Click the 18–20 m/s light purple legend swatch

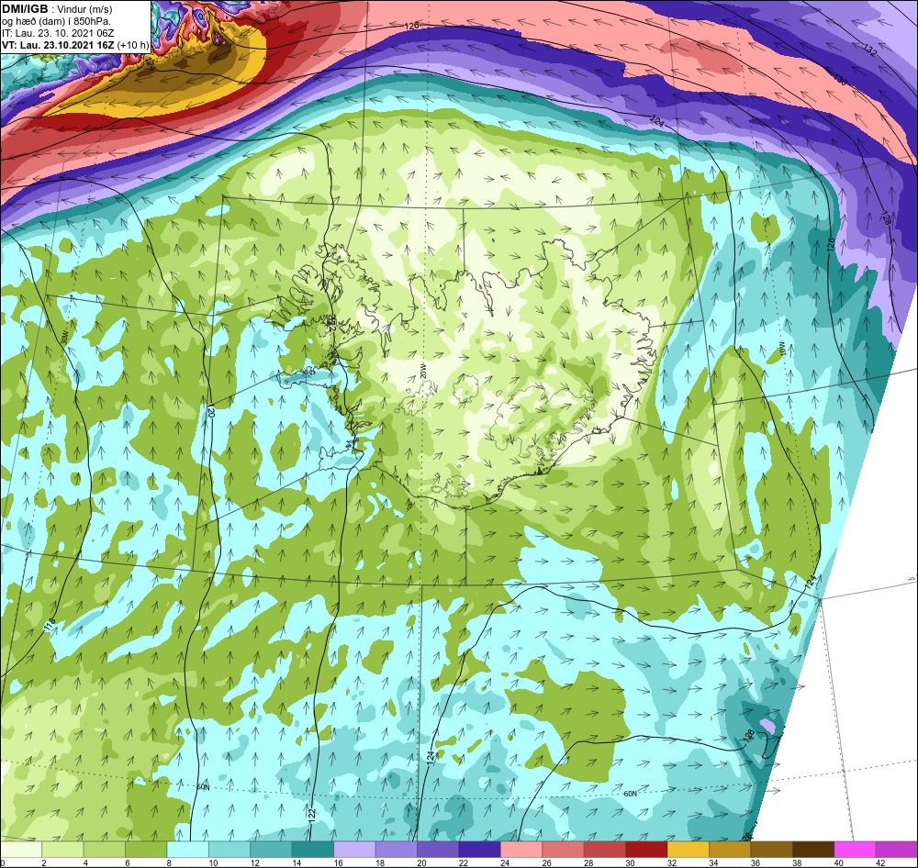click(x=397, y=850)
